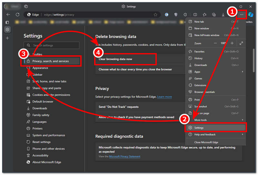Click Clear browsing data now
Screen dimensions: 258x175
point(115,59)
